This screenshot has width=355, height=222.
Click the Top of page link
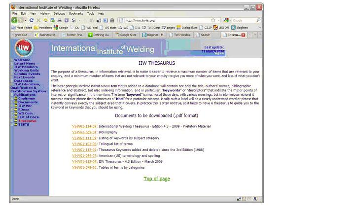pyautogui.click(x=157, y=179)
